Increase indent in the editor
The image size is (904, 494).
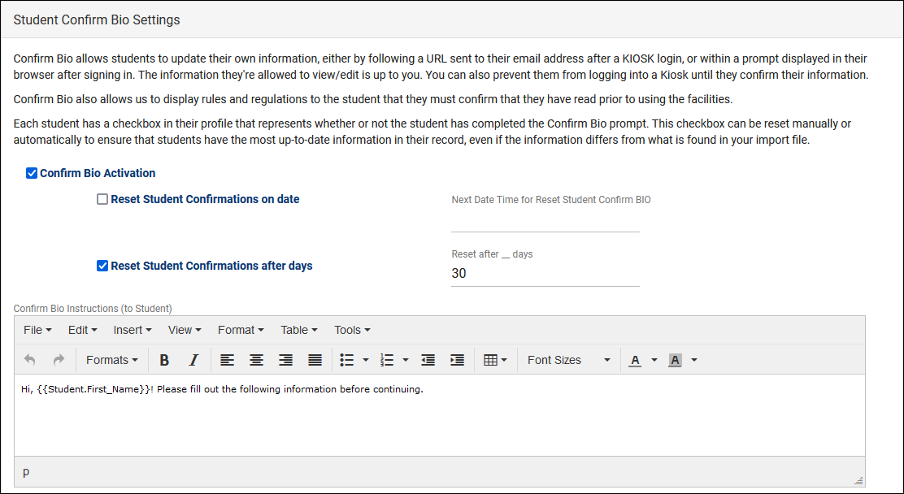pos(457,360)
